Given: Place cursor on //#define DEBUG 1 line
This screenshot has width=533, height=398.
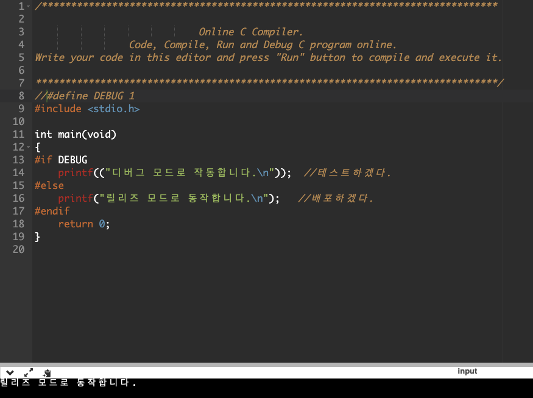Looking at the screenshot, I should point(85,96).
